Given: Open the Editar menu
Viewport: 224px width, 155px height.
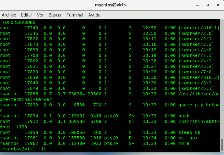Looking at the screenshot, I should 27,15.
